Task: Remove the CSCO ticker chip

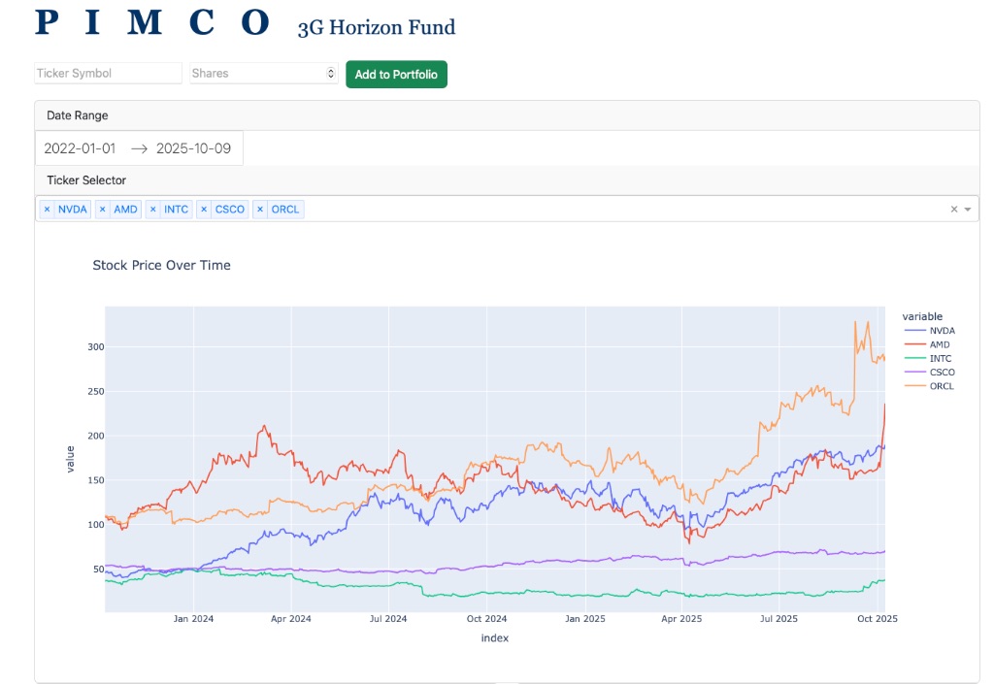Action: [203, 209]
